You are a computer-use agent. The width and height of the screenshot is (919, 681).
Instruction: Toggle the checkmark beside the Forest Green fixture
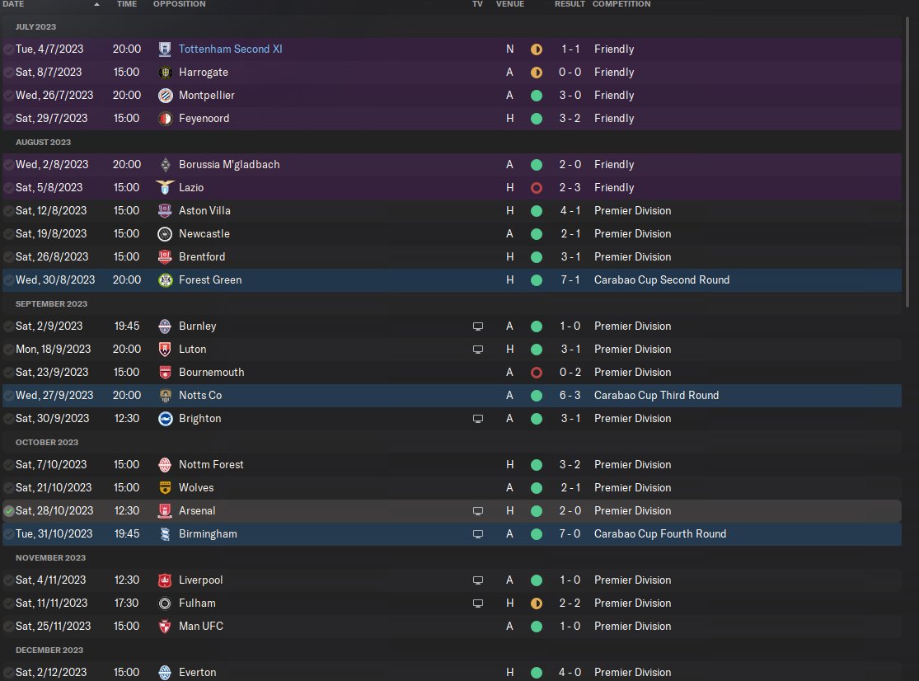9,280
